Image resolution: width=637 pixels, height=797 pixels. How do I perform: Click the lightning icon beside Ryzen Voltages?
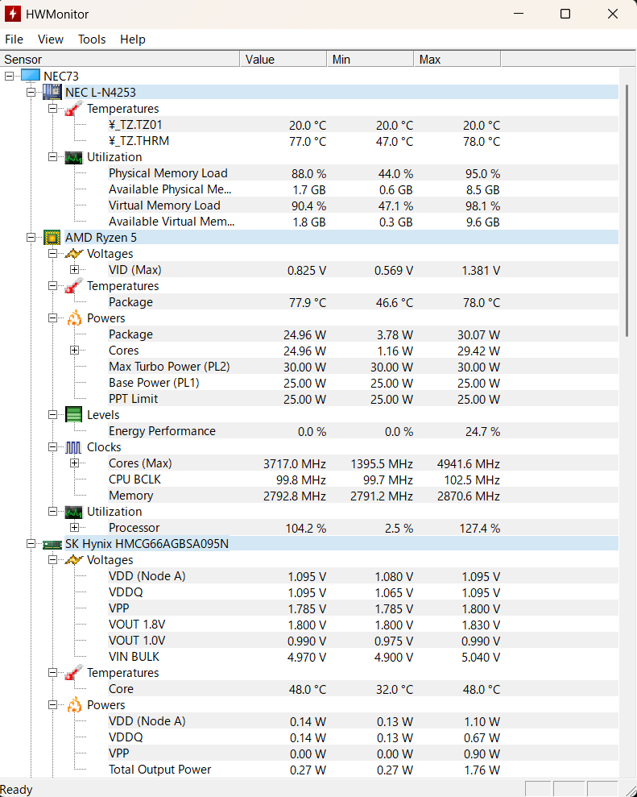click(74, 254)
